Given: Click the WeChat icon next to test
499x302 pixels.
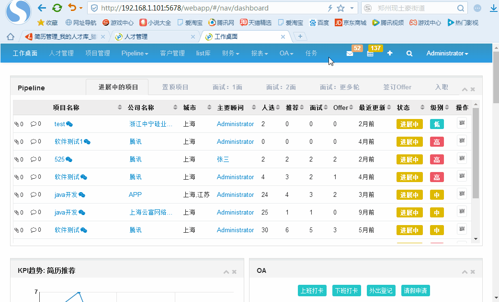Looking at the screenshot, I should point(69,124).
